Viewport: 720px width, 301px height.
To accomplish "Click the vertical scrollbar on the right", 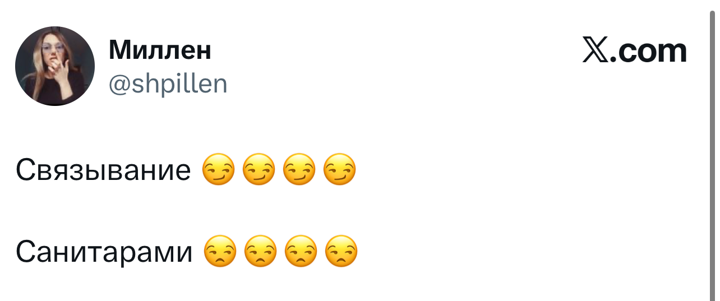I will point(713,150).
